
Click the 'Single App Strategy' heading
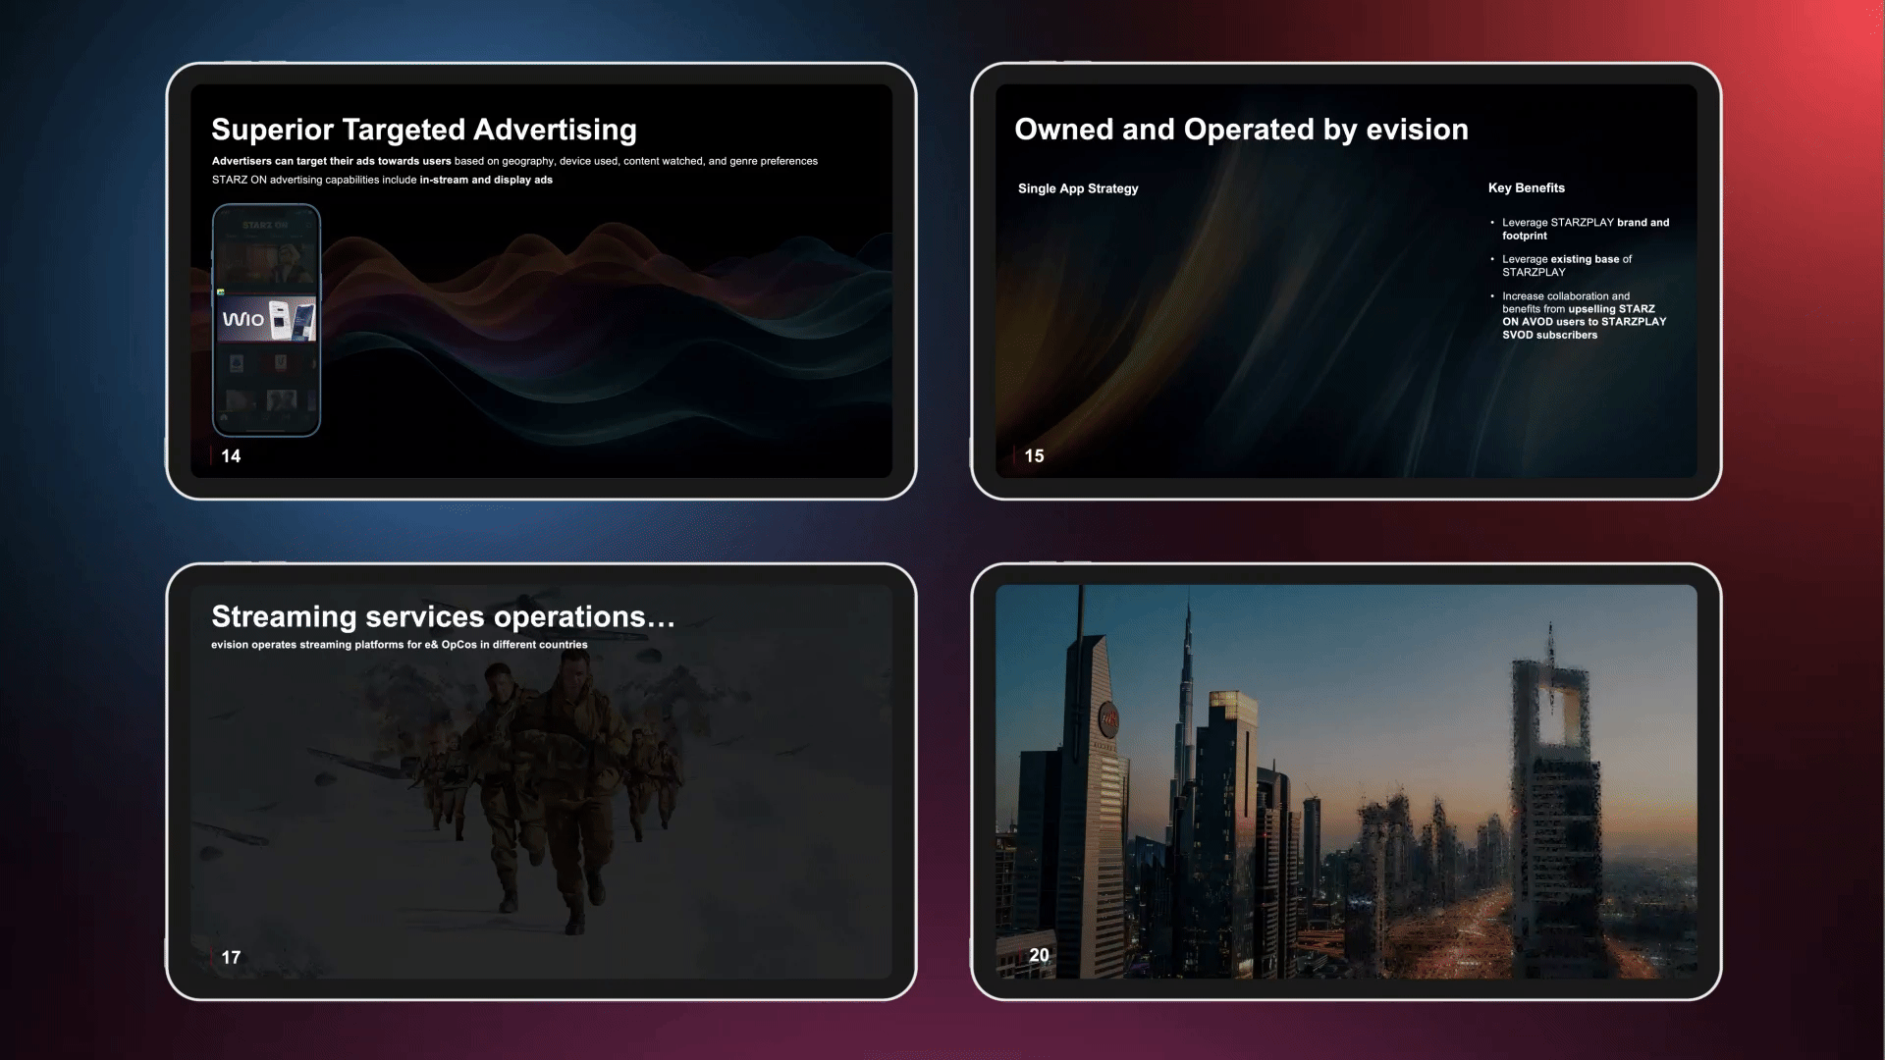(x=1078, y=188)
